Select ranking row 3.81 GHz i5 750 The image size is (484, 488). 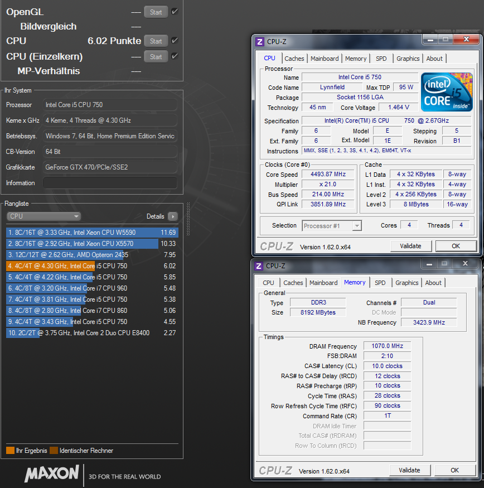[x=92, y=299]
